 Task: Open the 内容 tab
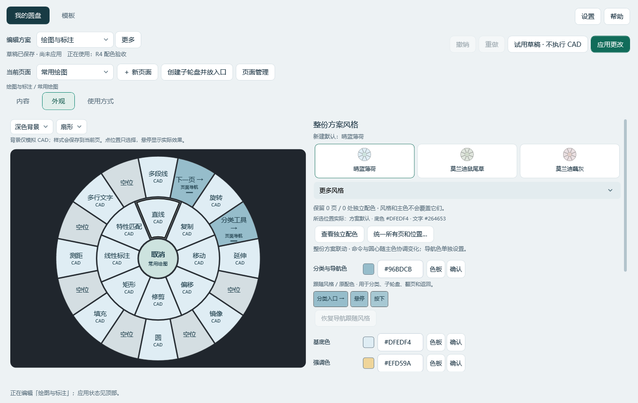[x=23, y=101]
